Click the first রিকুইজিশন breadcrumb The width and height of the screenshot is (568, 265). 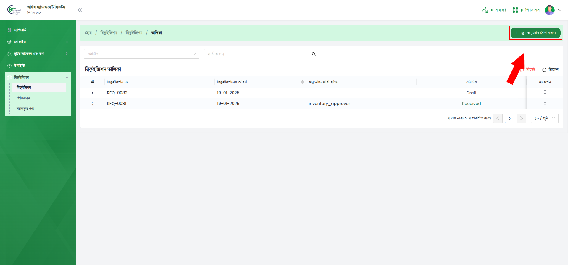coord(109,33)
